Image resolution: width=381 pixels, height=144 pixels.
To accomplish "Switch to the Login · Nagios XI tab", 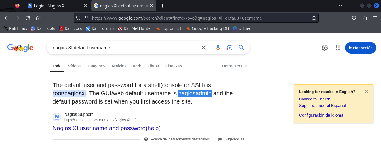I will [57, 6].
